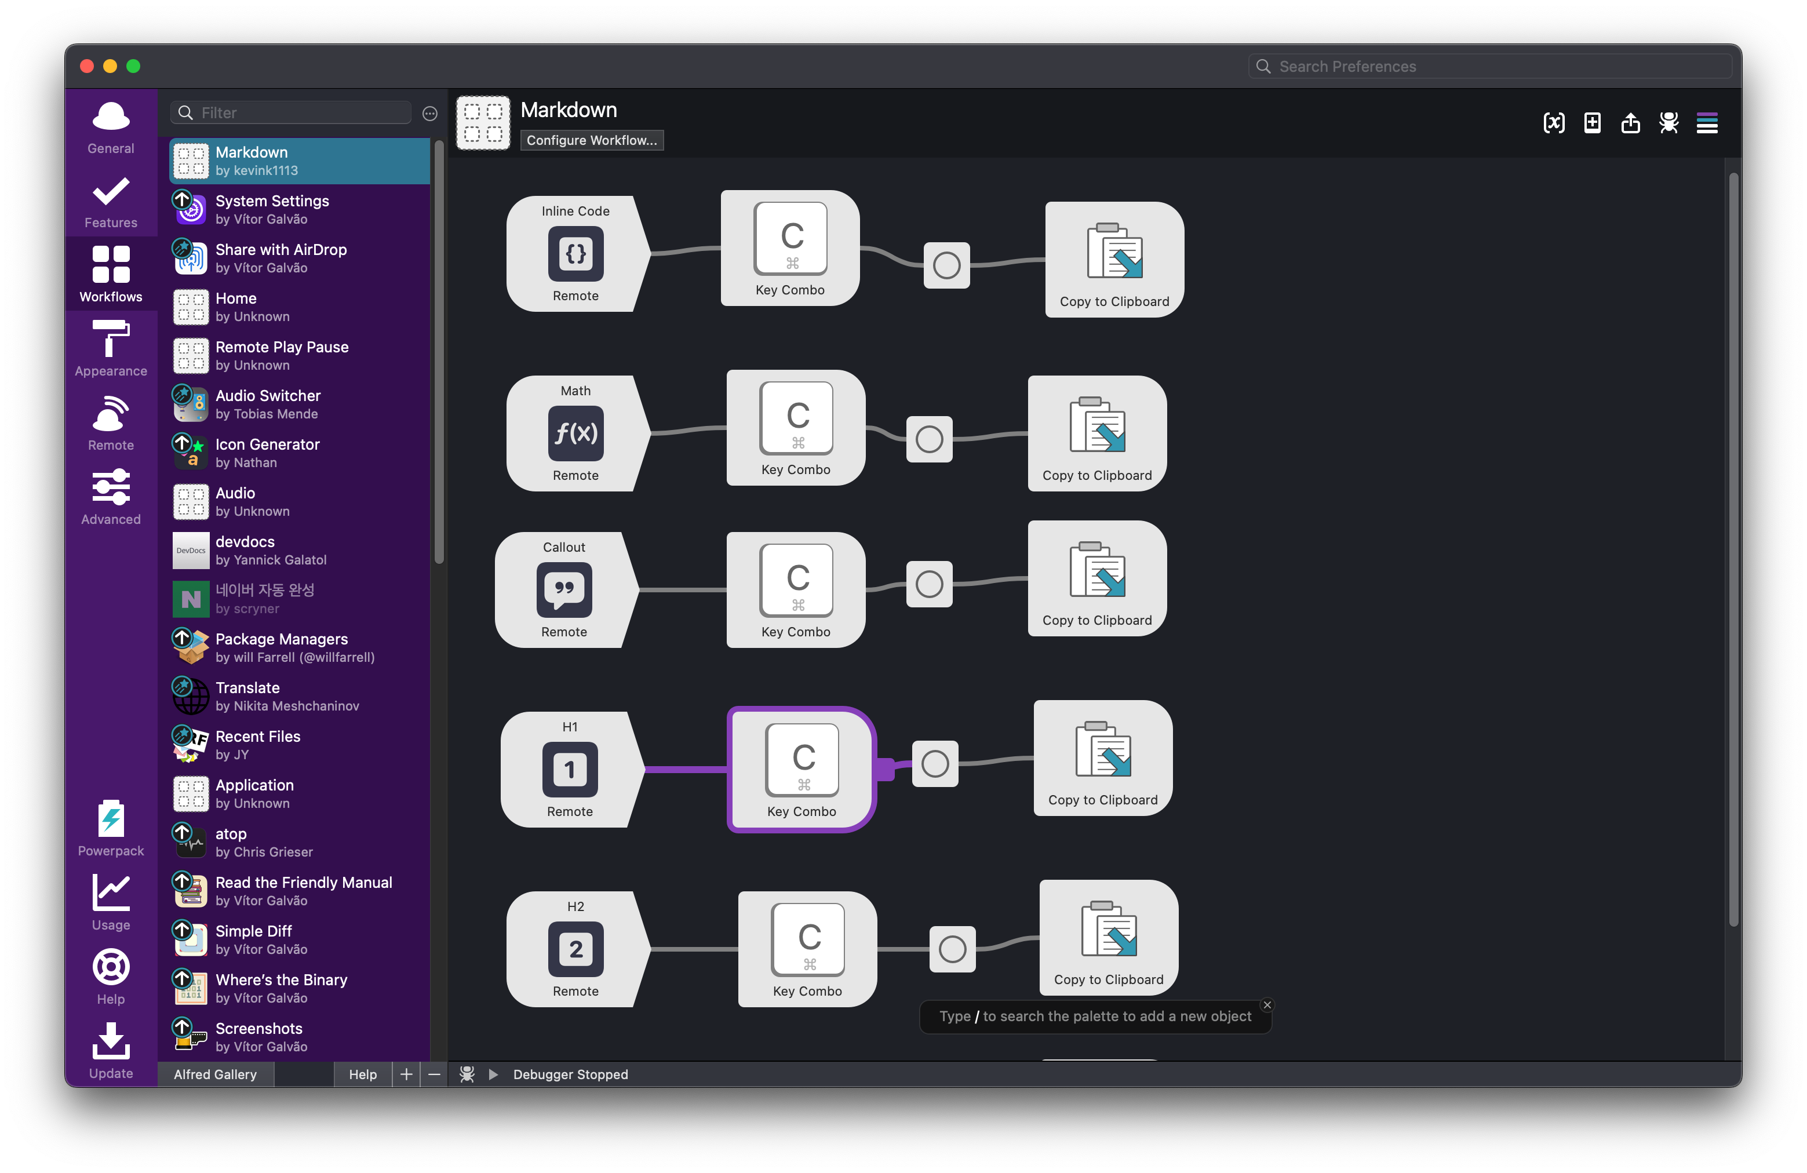Open the Configure Workflow... button
1807x1173 pixels.
[x=592, y=140]
